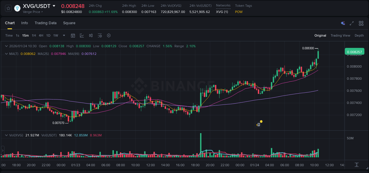Open the extra timeframe intervals dropdown

point(63,35)
